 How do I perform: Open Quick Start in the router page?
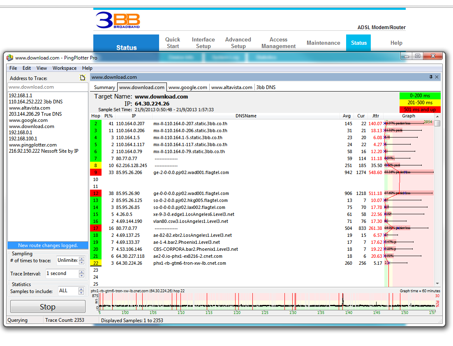pyautogui.click(x=173, y=43)
